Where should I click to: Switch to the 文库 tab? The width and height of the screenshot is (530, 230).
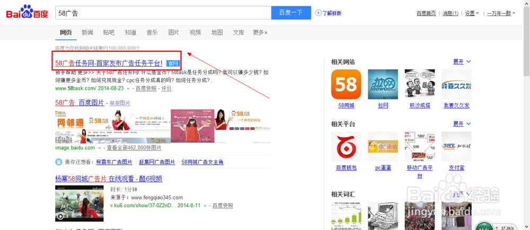coord(238,33)
